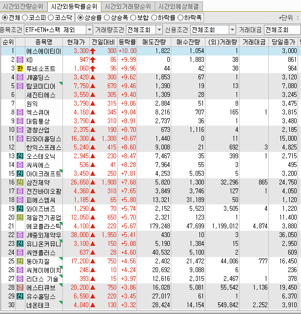Viewport: 301px width, 314px height.
Task: Click 경 badge beside 에스티큐브
Action: (x=20, y=288)
